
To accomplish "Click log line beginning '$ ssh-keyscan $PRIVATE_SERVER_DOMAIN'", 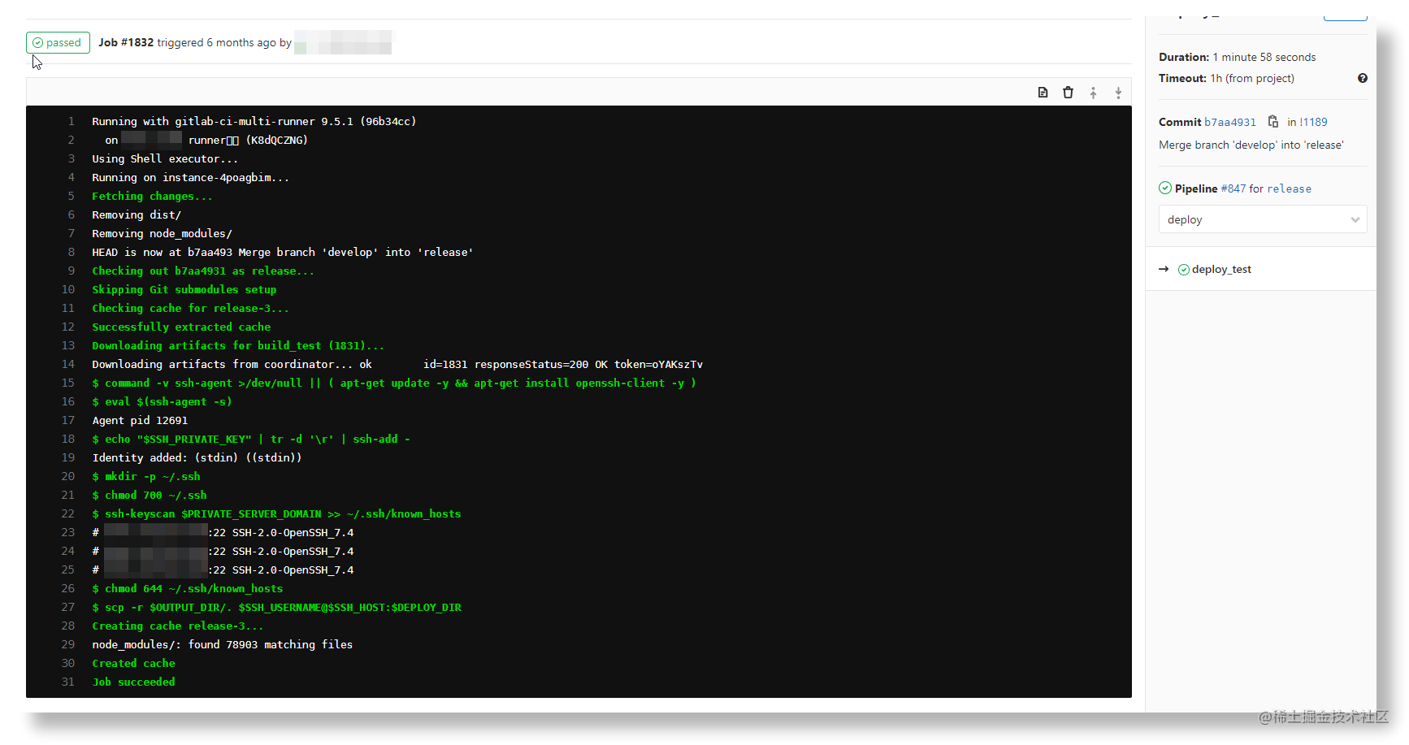I will (x=276, y=513).
